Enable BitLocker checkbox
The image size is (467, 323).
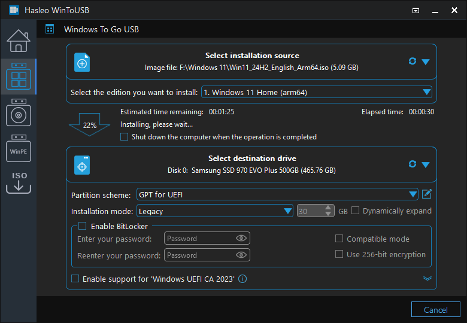[x=83, y=226]
